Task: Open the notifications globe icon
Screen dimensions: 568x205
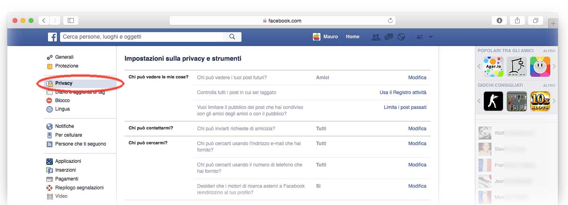Action: pos(401,37)
